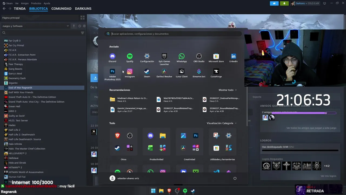346x195 pixels.
Task: Open the Ayuda menu
Action: [x=47, y=3]
